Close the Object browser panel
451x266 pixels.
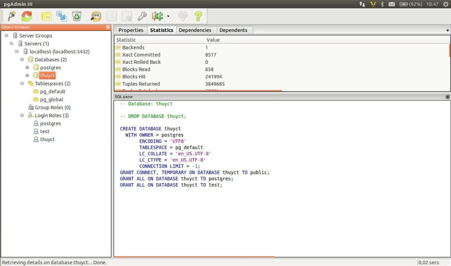click(x=108, y=27)
